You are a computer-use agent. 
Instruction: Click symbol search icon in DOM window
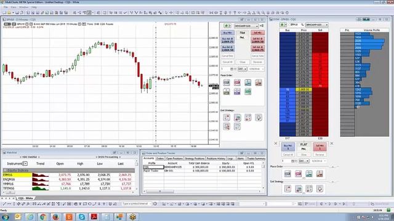point(302,25)
